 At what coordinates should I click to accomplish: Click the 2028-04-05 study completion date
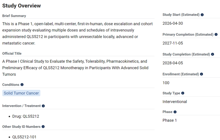(x=173, y=63)
